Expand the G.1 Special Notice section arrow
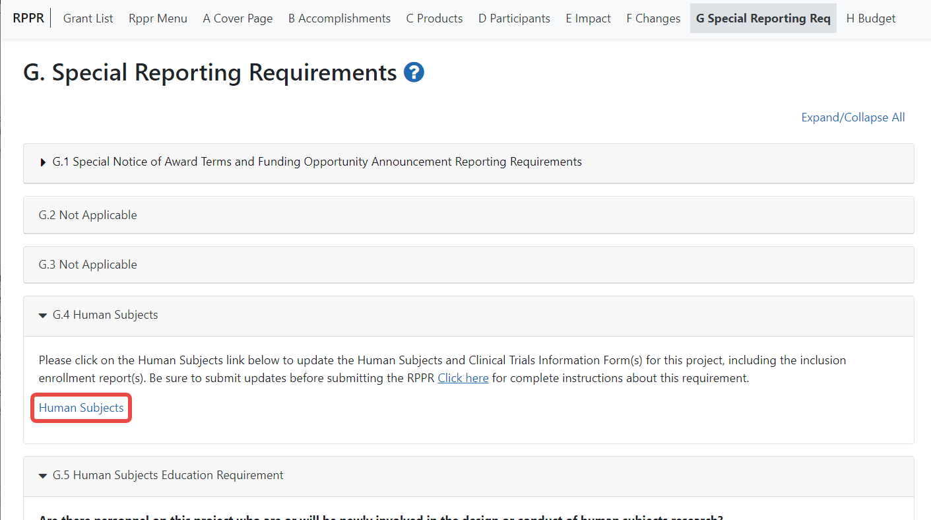The width and height of the screenshot is (931, 520). (x=44, y=162)
